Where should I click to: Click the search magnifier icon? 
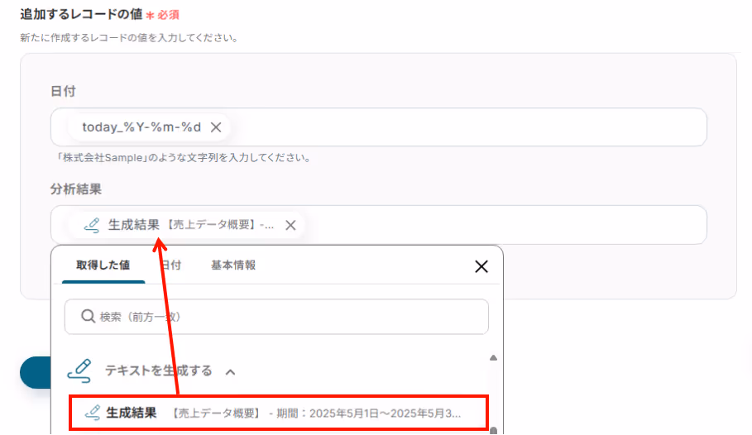coord(88,316)
